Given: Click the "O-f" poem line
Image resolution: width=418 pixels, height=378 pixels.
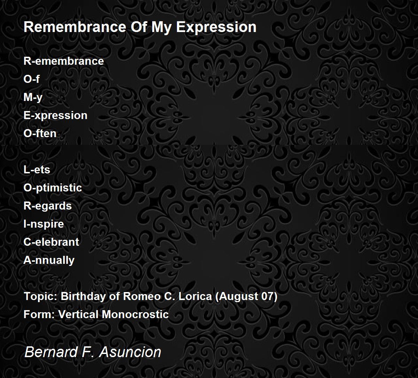Looking at the screenshot, I should 31,79.
